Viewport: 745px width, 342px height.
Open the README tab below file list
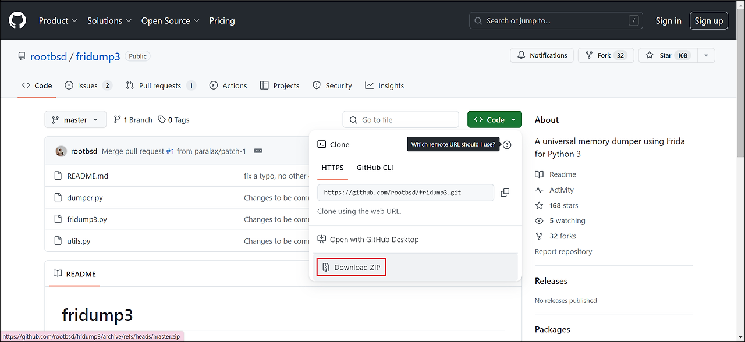coord(74,274)
